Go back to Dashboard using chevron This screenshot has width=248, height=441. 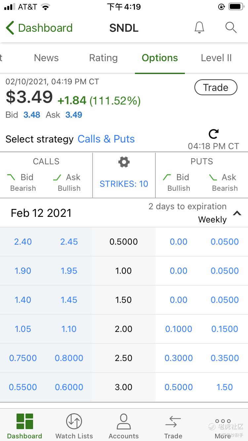point(10,28)
